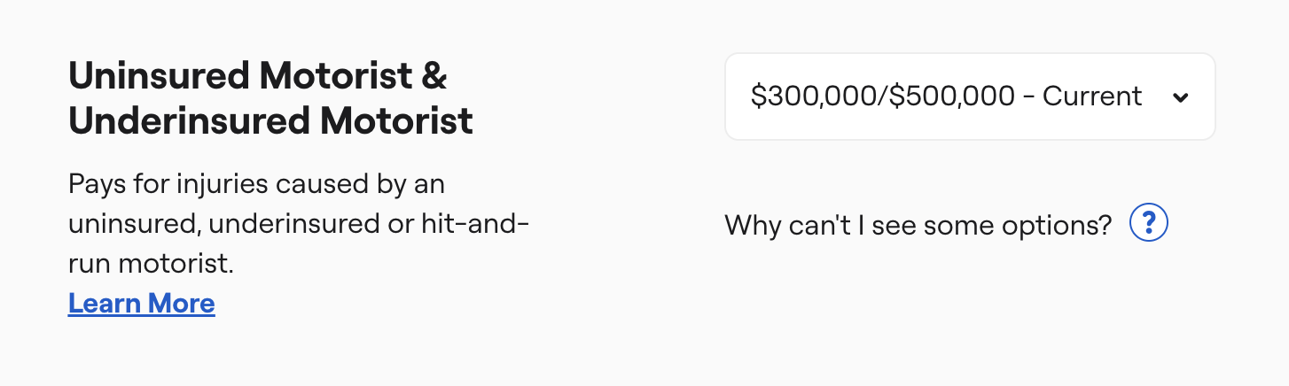Click the question mark help icon
The image size is (1289, 386).
[x=1149, y=223]
